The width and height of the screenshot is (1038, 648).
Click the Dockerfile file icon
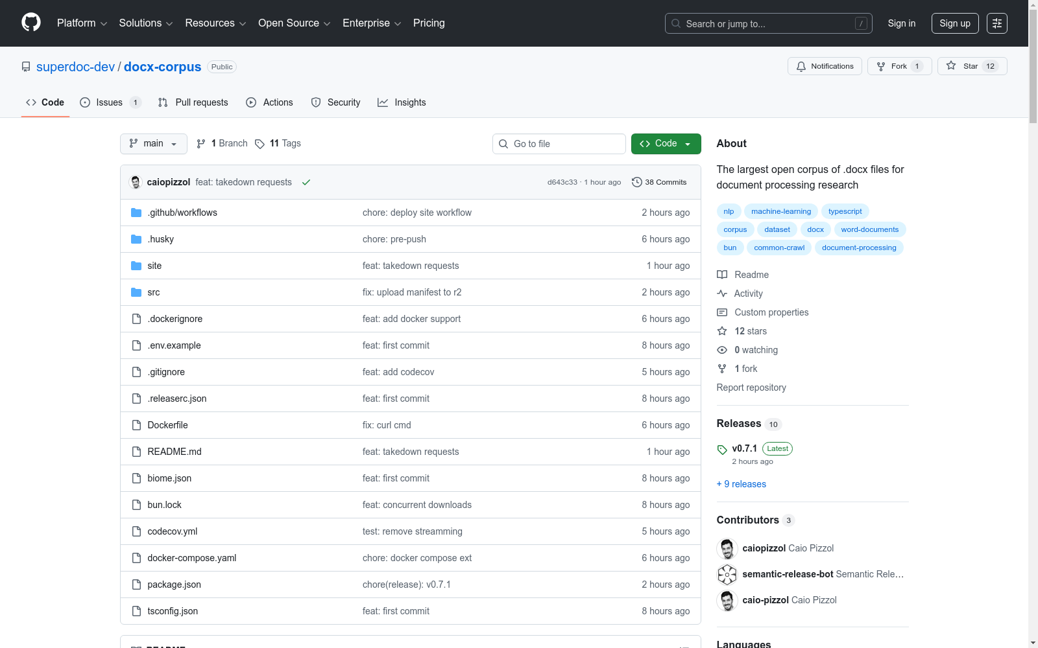coord(136,425)
